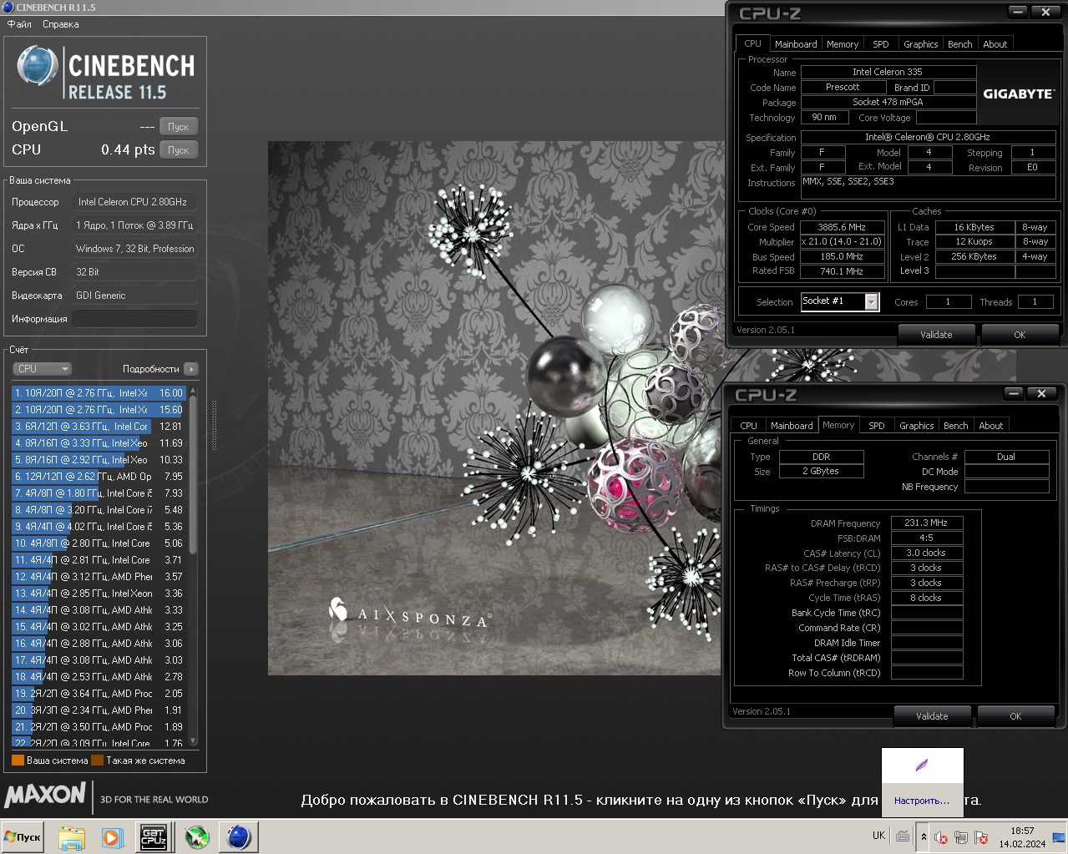Open the 'Справка' menu
The height and width of the screenshot is (854, 1068).
tap(61, 24)
